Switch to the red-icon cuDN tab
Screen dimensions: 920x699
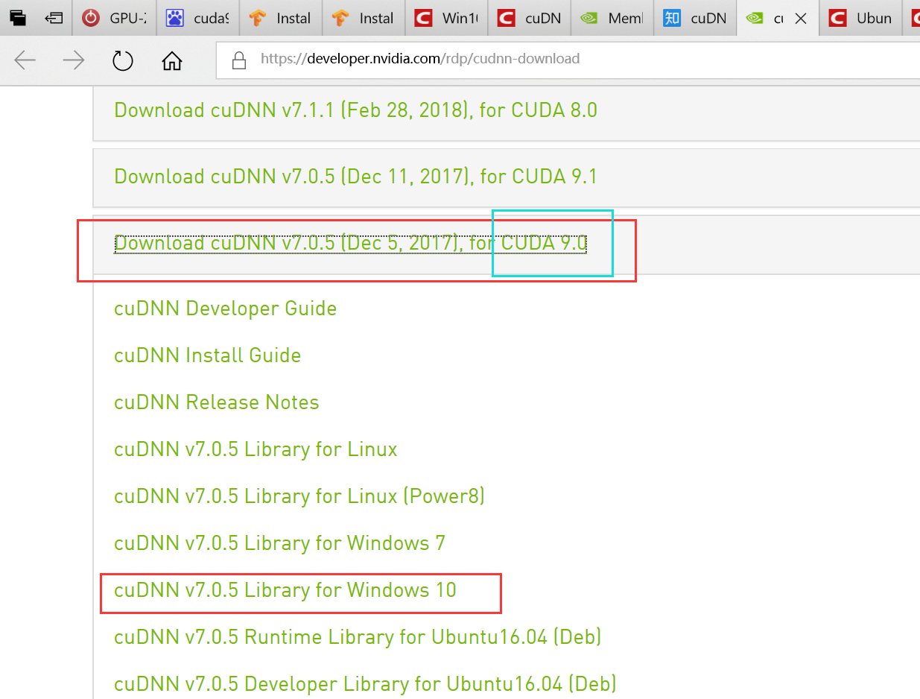pyautogui.click(x=529, y=18)
